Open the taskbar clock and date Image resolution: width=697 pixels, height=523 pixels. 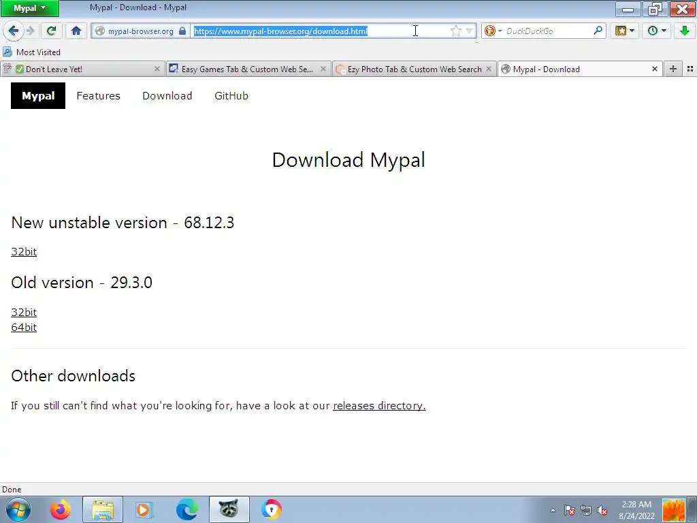[636, 510]
